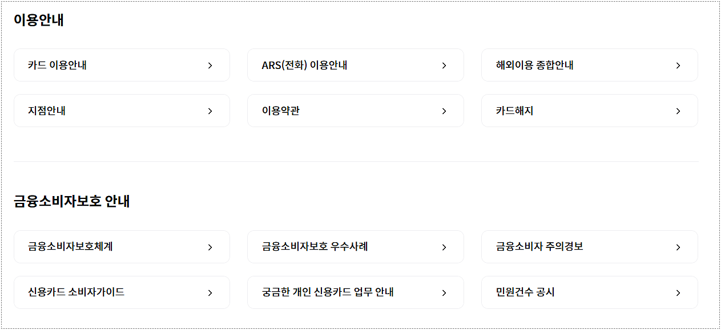Open the 금융소비자 주의경보 consumer alerts

click(589, 247)
